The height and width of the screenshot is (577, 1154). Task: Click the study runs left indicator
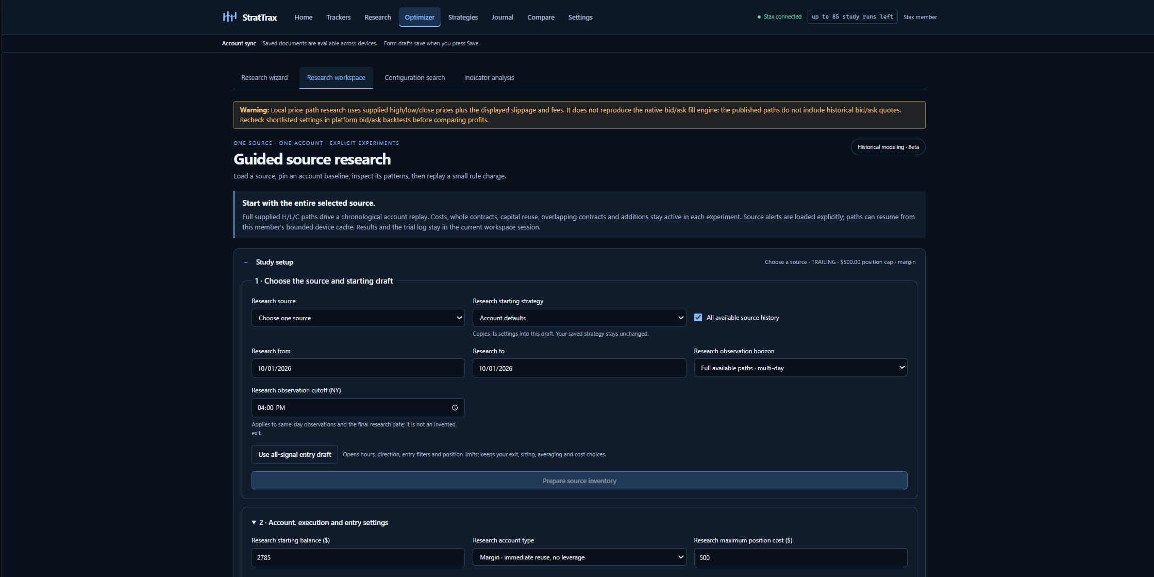pyautogui.click(x=852, y=17)
